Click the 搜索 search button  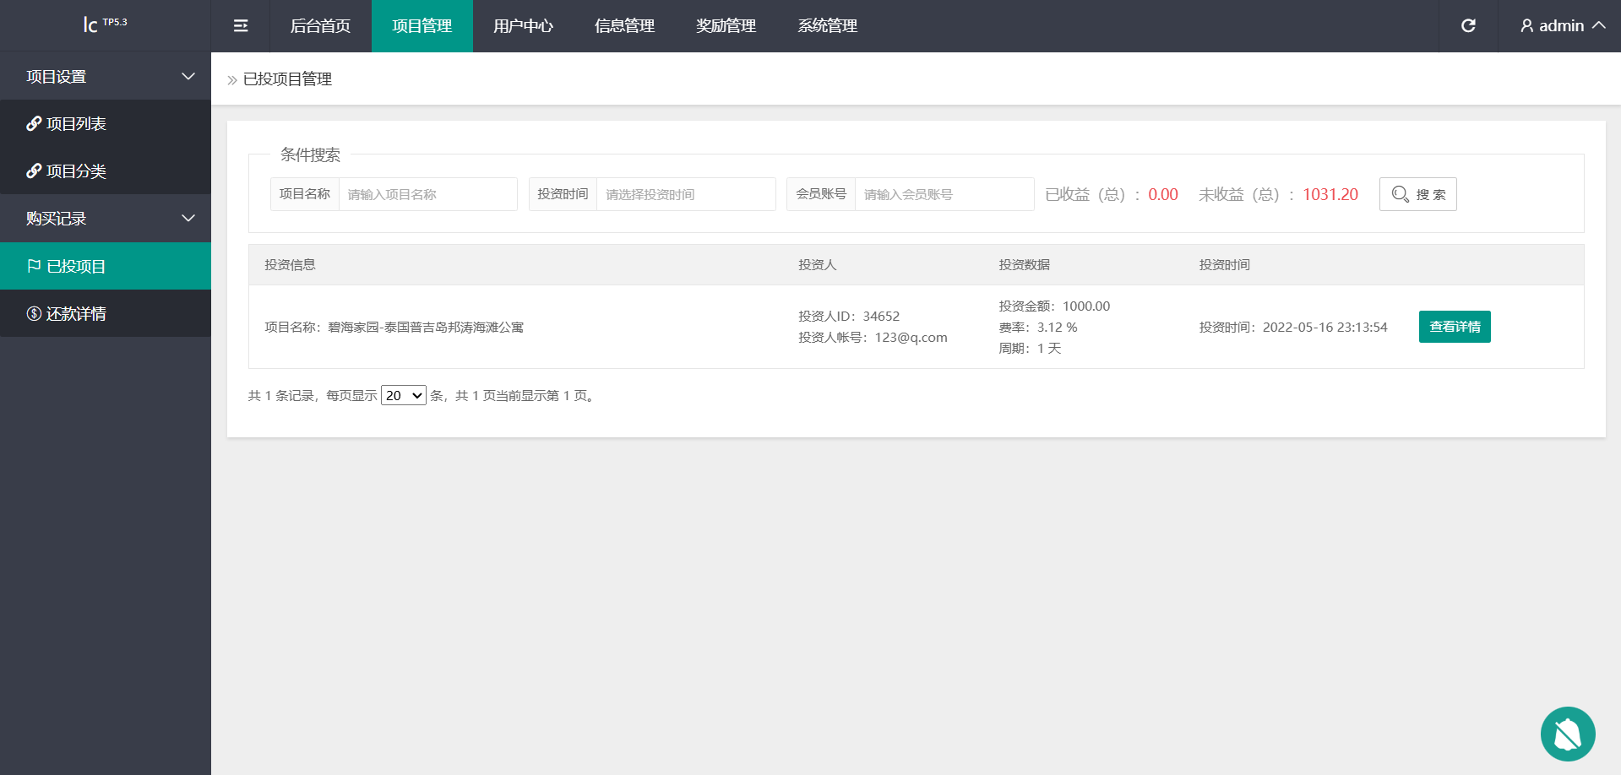click(1417, 194)
